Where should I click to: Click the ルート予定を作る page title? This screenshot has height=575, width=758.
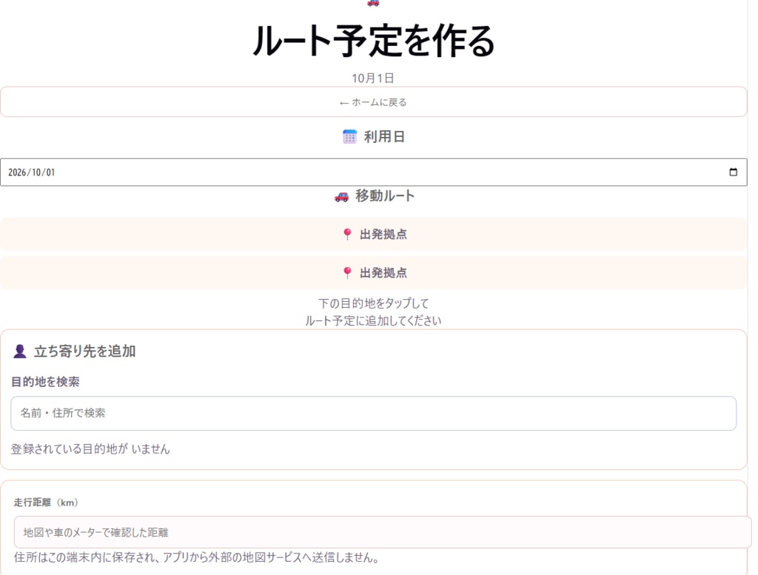click(x=373, y=41)
